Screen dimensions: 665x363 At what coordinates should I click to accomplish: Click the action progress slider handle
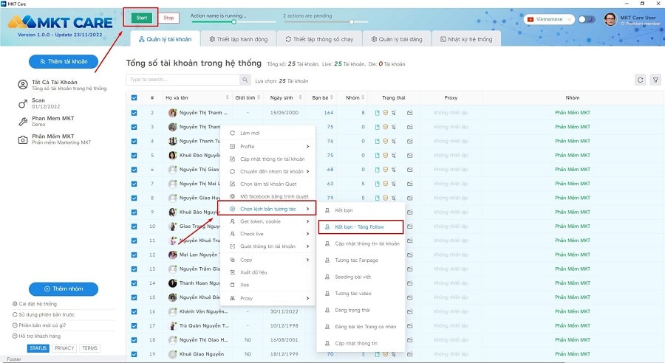[233, 21]
